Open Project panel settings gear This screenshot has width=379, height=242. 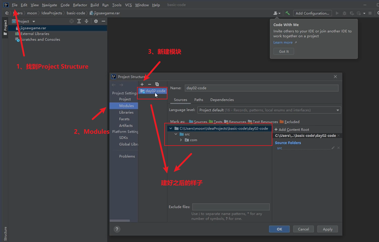click(96, 21)
